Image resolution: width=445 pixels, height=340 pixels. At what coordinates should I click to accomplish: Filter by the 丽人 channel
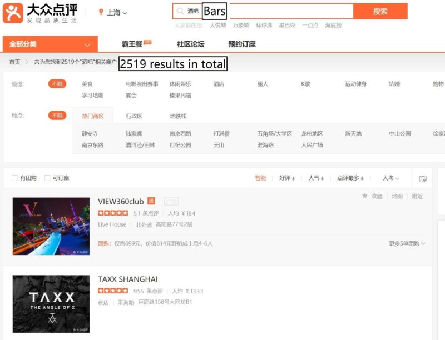[x=263, y=84]
